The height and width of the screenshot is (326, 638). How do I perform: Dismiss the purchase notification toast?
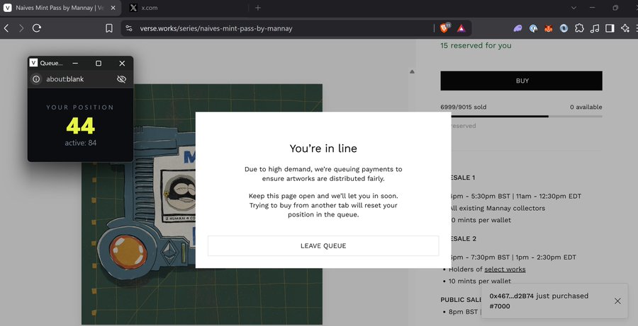pos(617,301)
